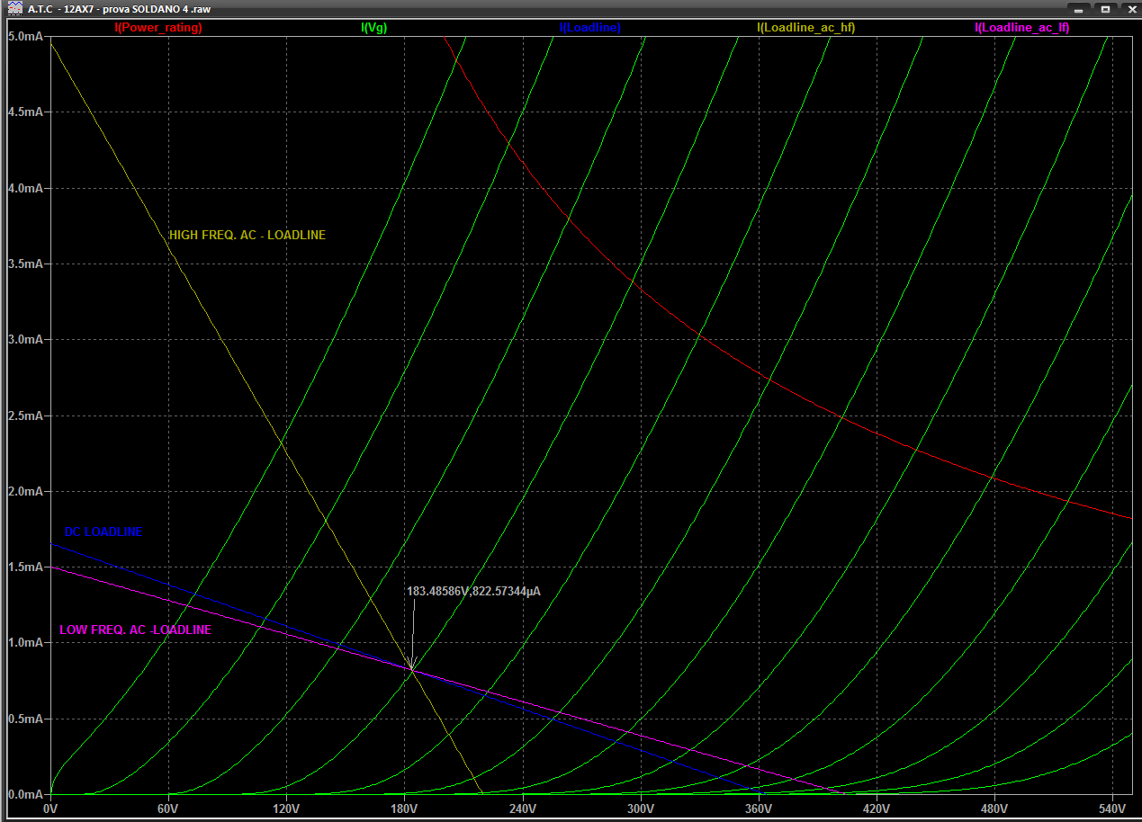Click the 5.0mA vertical axis label

tap(25, 37)
